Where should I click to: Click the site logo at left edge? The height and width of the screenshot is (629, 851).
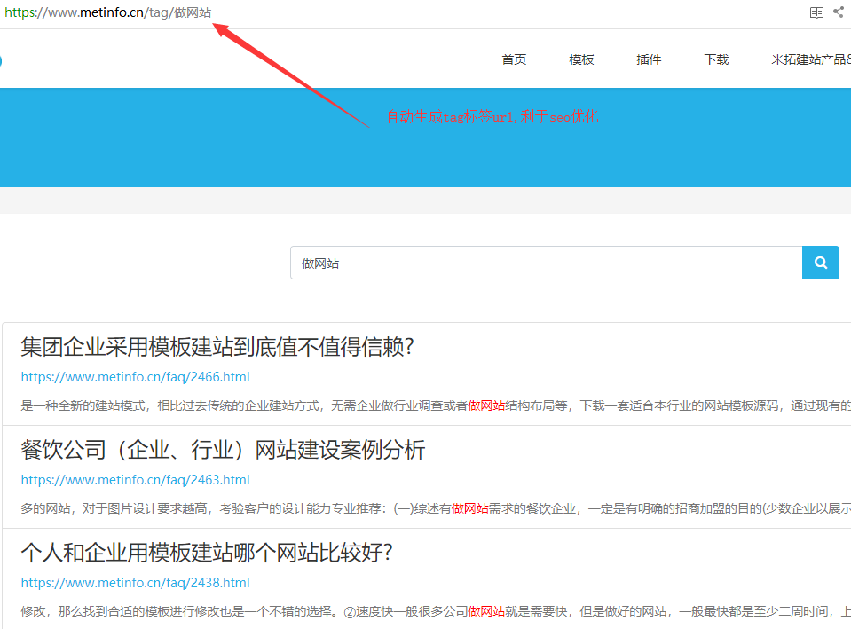pos(1,60)
